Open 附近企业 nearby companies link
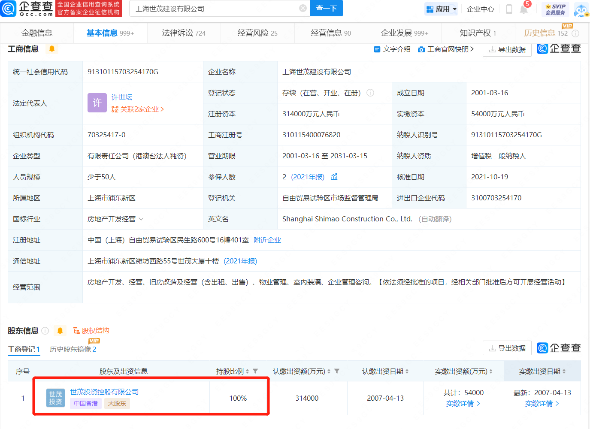Image resolution: width=590 pixels, height=429 pixels. coord(267,240)
